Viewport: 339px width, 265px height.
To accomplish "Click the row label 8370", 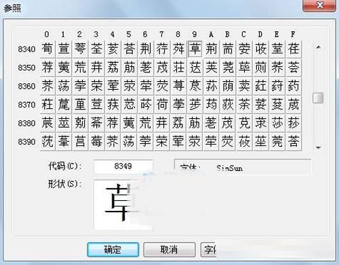I will [26, 105].
